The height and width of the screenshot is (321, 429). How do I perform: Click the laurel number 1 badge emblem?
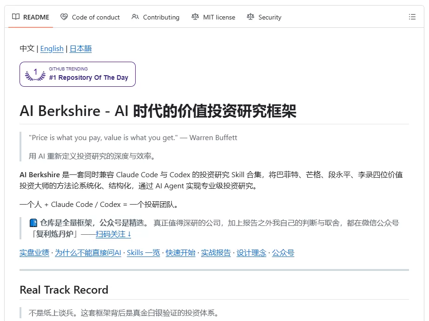35,74
